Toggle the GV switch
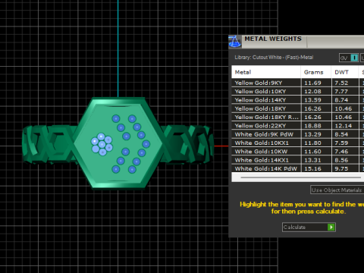Image resolution: width=364 pixels, height=273 pixels. [349, 58]
